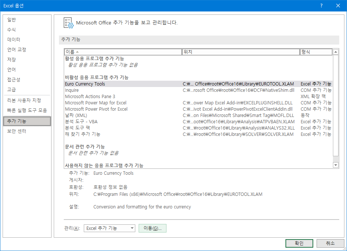
Task: Click the add-in list scrollbar thumb
Action: pos(336,106)
